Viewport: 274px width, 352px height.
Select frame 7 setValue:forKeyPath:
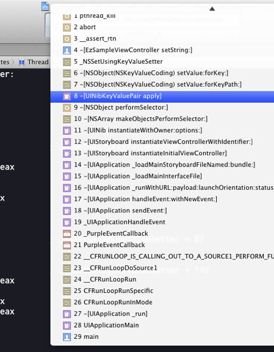162,84
